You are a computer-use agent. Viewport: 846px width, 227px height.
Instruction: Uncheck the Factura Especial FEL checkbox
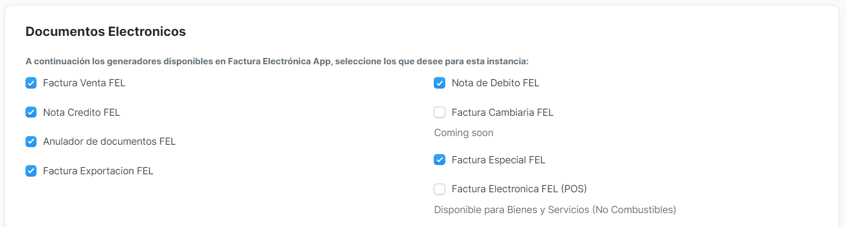click(x=440, y=160)
